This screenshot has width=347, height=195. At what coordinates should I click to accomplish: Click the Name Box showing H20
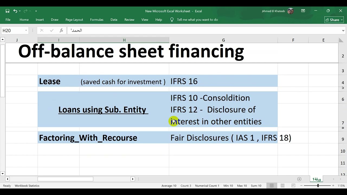pyautogui.click(x=12, y=30)
